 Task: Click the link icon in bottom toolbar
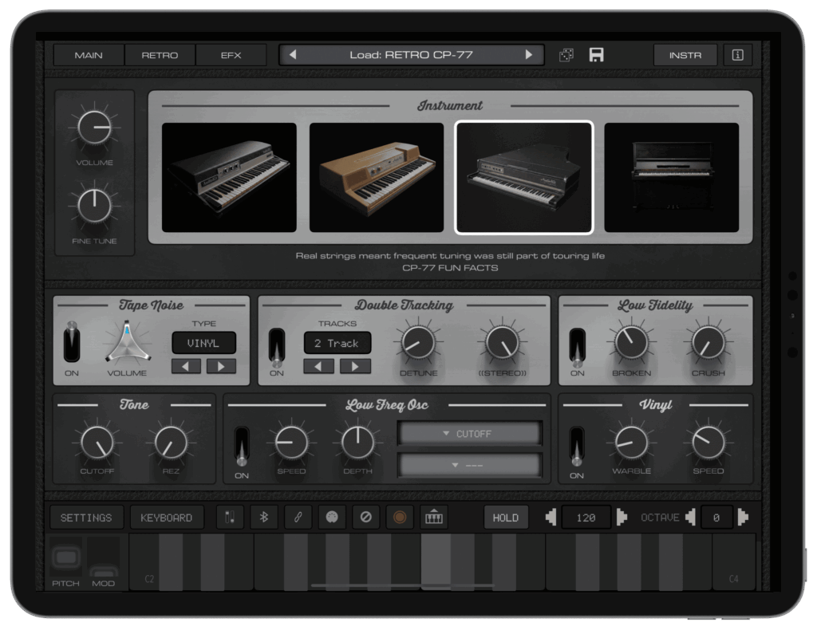coord(298,518)
